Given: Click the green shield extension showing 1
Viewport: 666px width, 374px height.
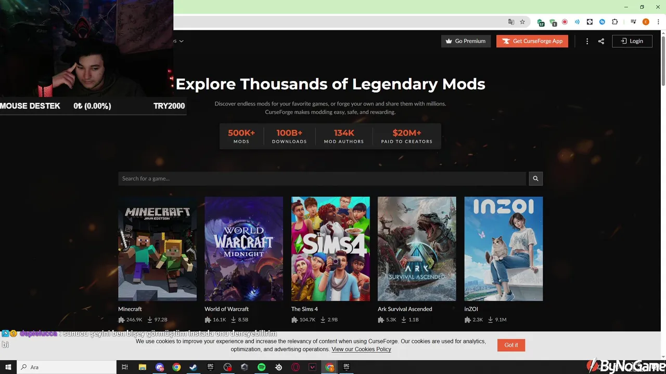Looking at the screenshot, I should 553,22.
